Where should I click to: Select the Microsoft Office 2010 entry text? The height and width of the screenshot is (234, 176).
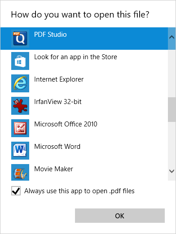pos(66,124)
